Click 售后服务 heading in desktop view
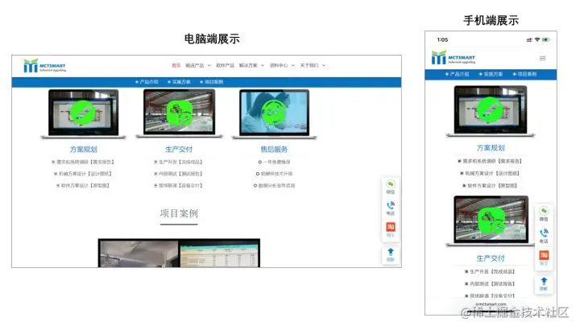580x330 pixels. (x=274, y=149)
